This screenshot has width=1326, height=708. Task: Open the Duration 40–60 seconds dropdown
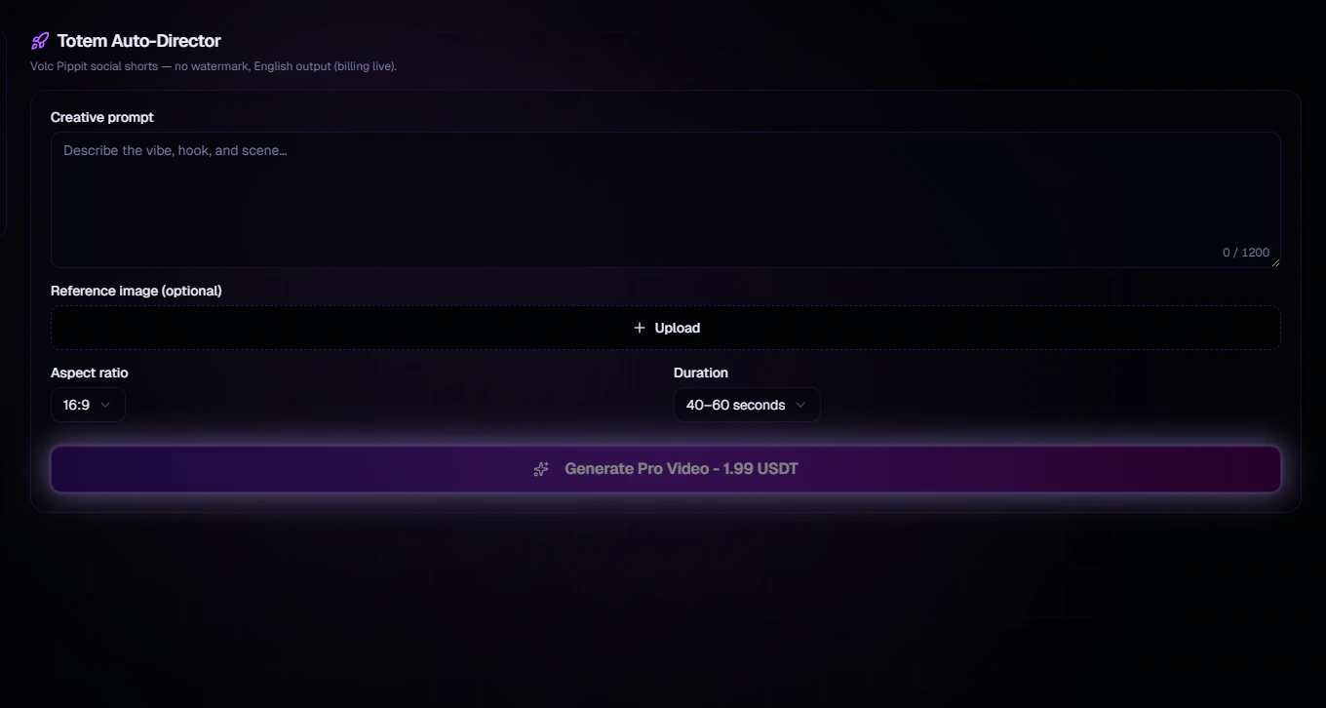click(x=747, y=405)
